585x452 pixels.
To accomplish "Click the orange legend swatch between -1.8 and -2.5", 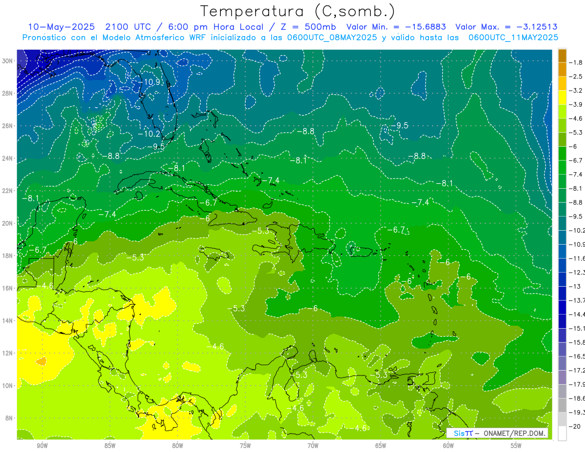I will click(562, 69).
